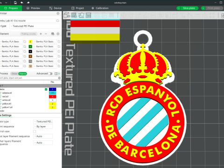Click the save project icon
Viewport: 224px width, 168px height.
pyautogui.click(x=15, y=3)
